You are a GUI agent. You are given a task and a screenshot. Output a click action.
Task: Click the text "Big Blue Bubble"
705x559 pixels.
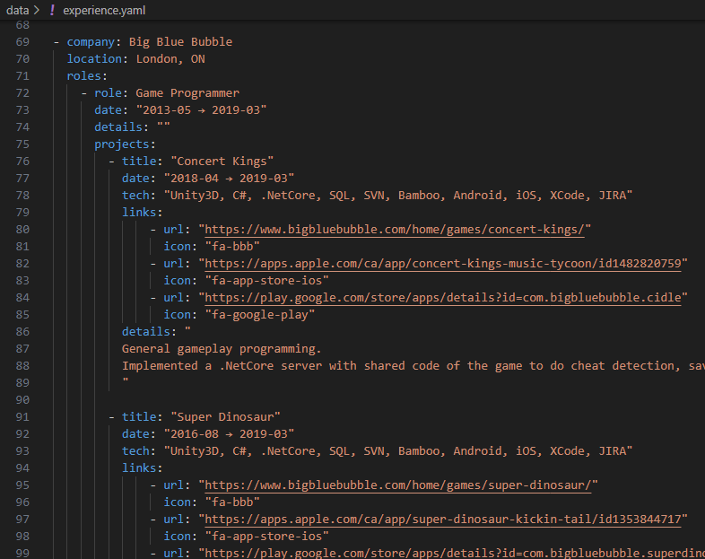point(181,42)
